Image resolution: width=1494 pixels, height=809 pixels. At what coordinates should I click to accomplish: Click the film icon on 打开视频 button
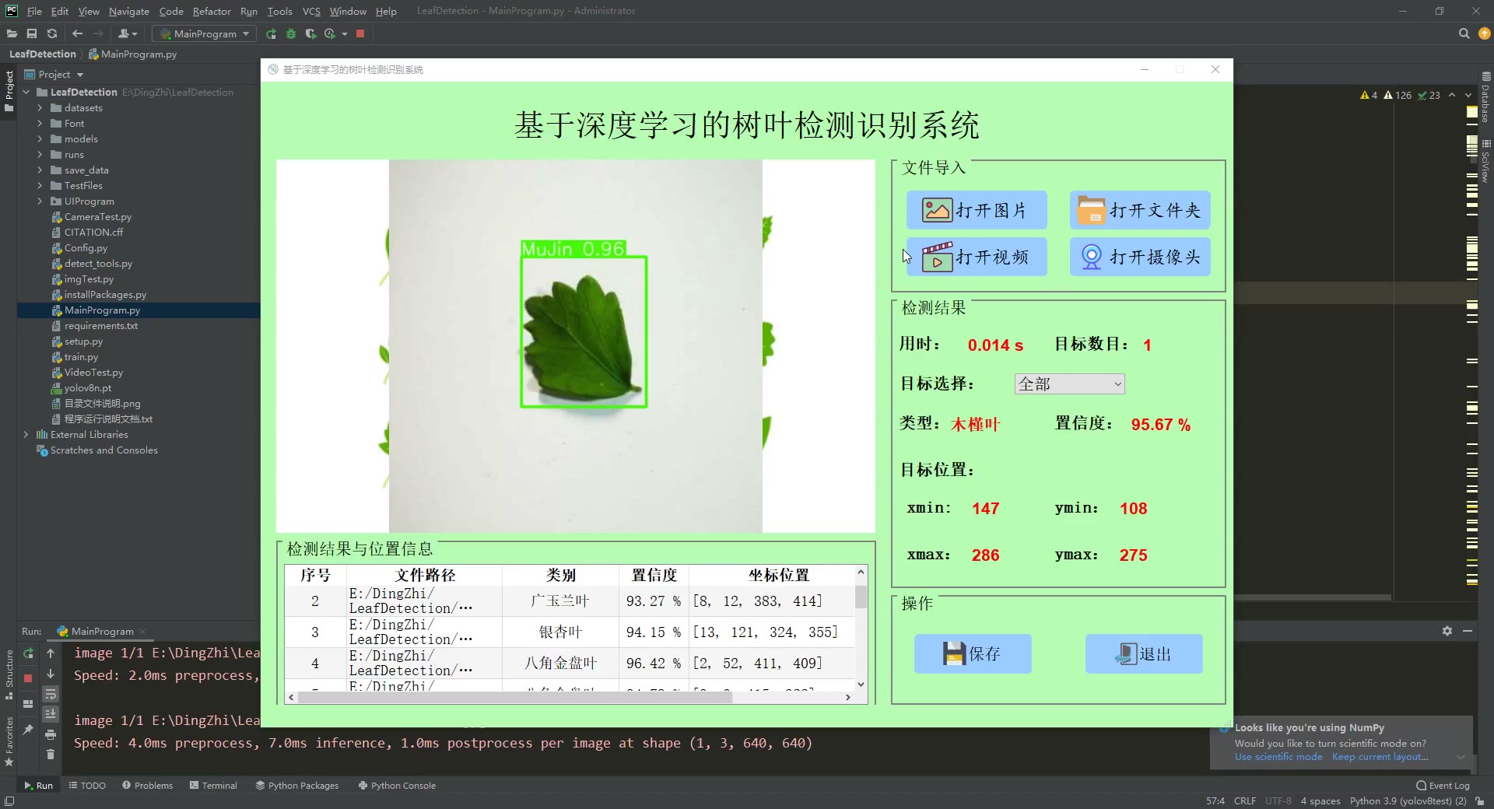[x=938, y=257]
